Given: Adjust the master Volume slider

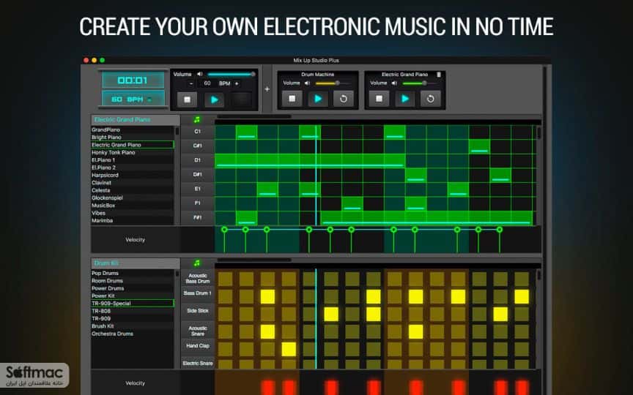Looking at the screenshot, I should (231, 74).
